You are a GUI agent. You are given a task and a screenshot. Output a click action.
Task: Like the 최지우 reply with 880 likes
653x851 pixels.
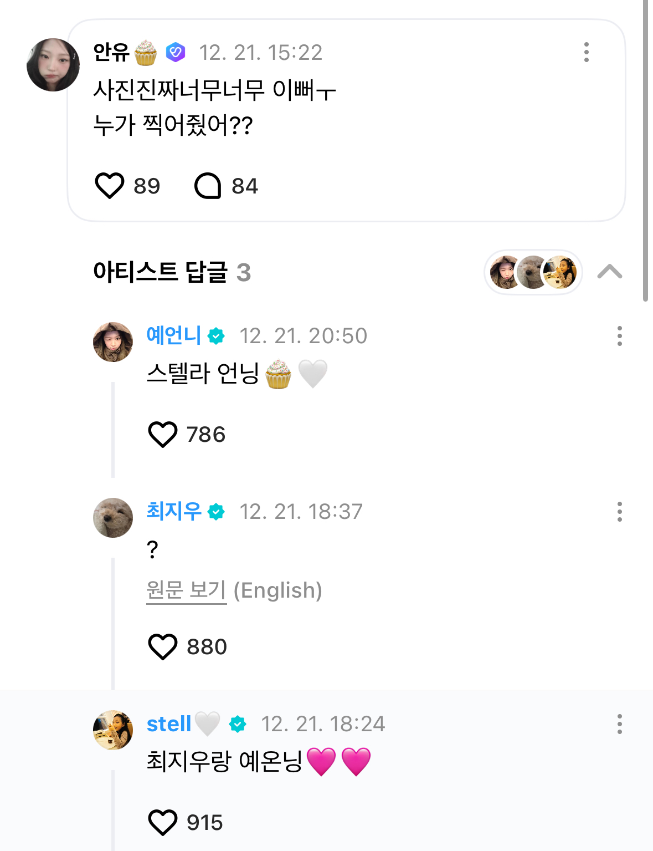point(163,646)
